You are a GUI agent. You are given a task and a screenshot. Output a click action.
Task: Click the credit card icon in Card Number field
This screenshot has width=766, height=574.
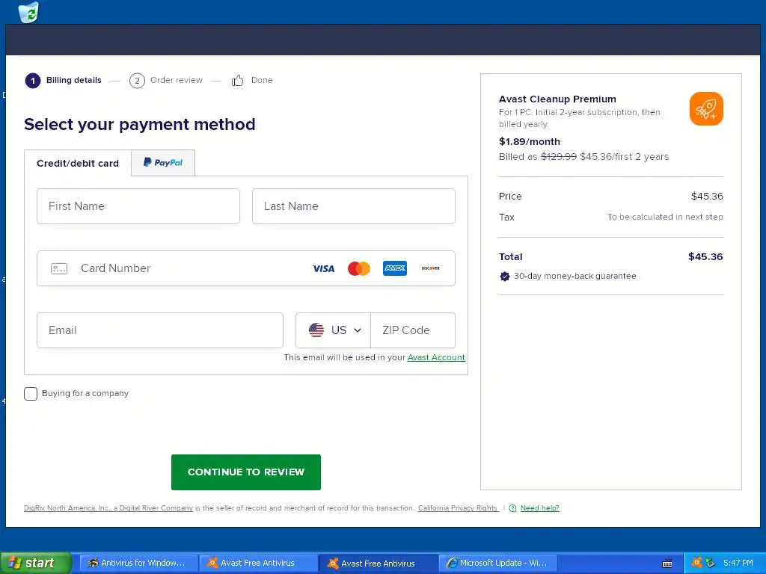point(59,268)
